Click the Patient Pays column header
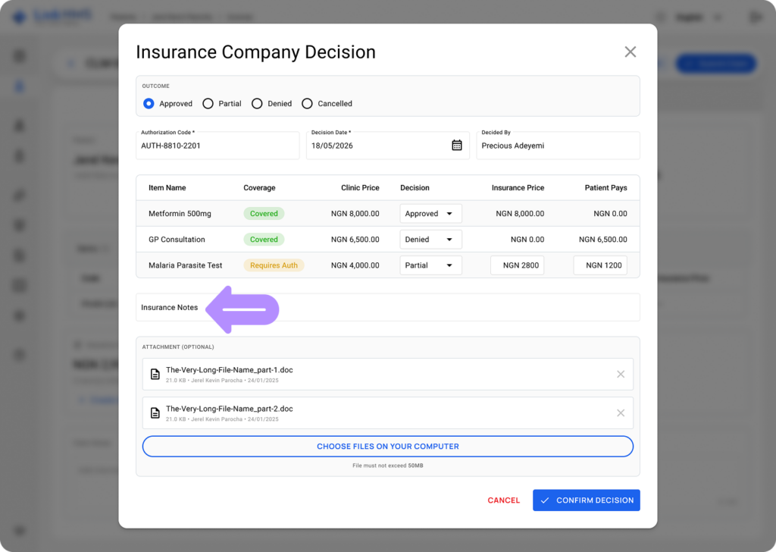This screenshot has width=776, height=552. (605, 187)
